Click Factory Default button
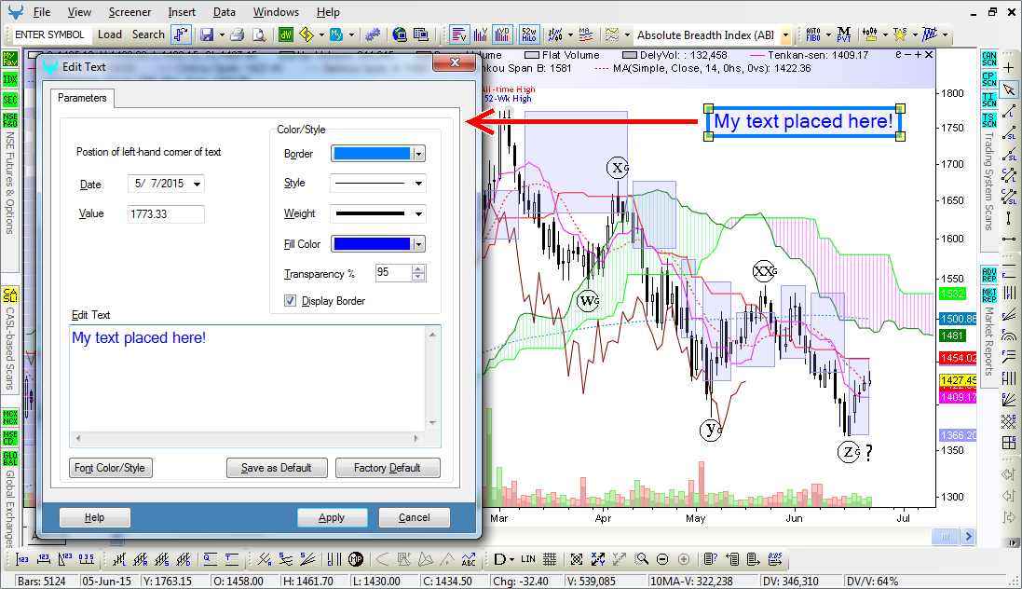This screenshot has width=1022, height=589. [388, 468]
